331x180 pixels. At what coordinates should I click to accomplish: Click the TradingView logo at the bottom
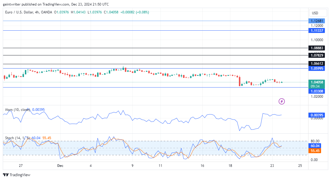pos(17,175)
